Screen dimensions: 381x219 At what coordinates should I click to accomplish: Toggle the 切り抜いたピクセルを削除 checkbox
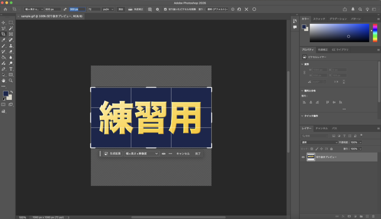(x=165, y=9)
